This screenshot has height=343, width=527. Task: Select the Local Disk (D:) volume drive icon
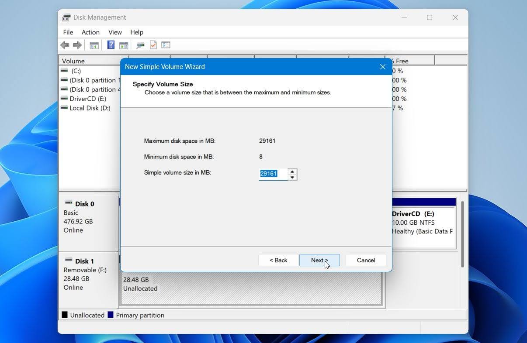click(64, 108)
